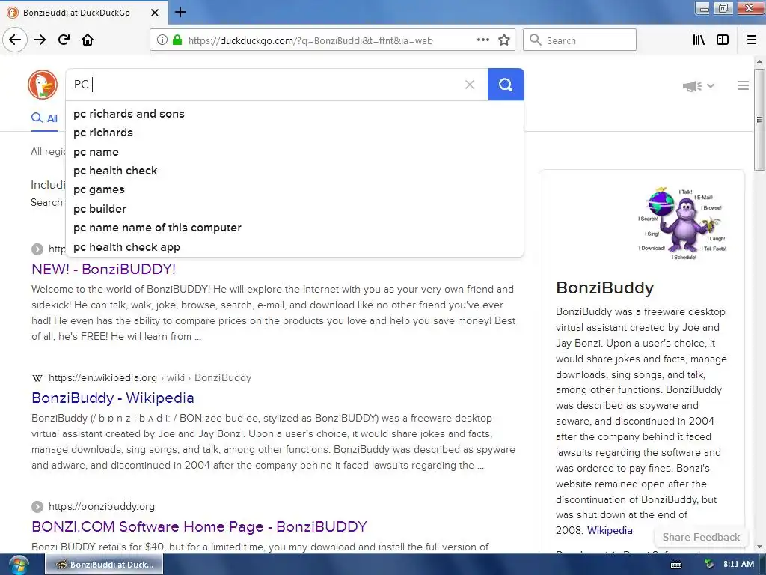Choose 'pc name name of this computer'
766x575 pixels.
295,228
